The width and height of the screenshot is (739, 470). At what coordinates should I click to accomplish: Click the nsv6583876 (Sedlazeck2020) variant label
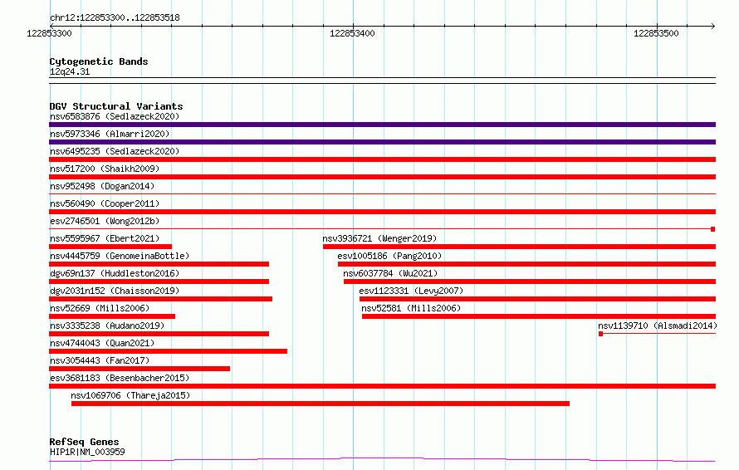(x=115, y=116)
